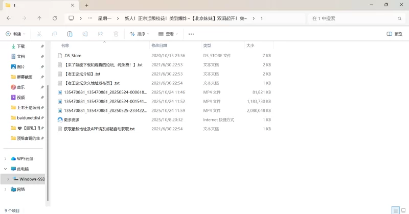
Task: Switch to details view in status bar
Action: pos(395,210)
